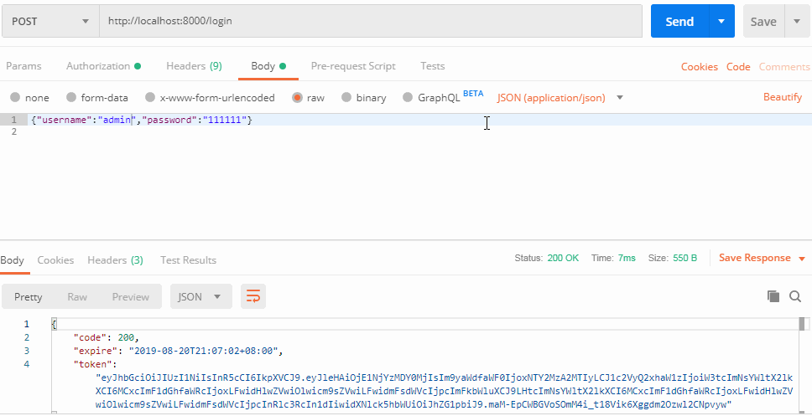Select the Raw response view
This screenshot has height=416, width=812.
[x=77, y=296]
